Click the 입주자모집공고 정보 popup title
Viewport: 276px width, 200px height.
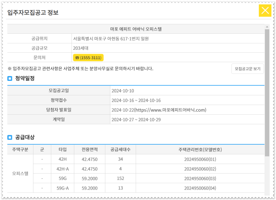coord(33,13)
